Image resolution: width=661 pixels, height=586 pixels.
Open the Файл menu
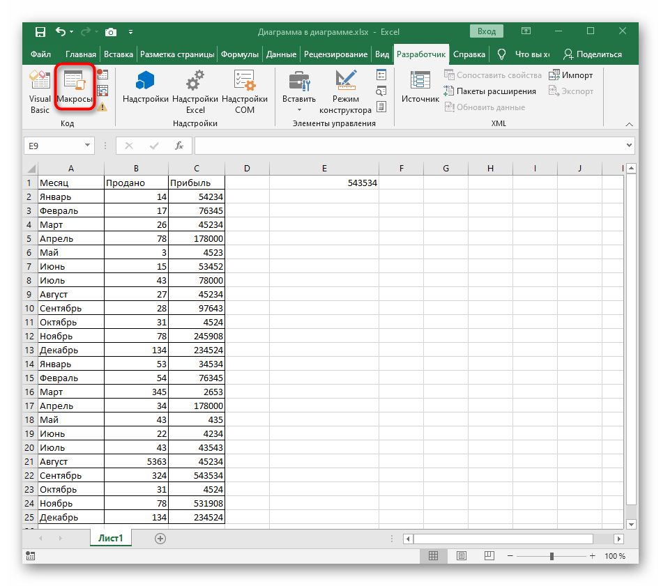40,54
